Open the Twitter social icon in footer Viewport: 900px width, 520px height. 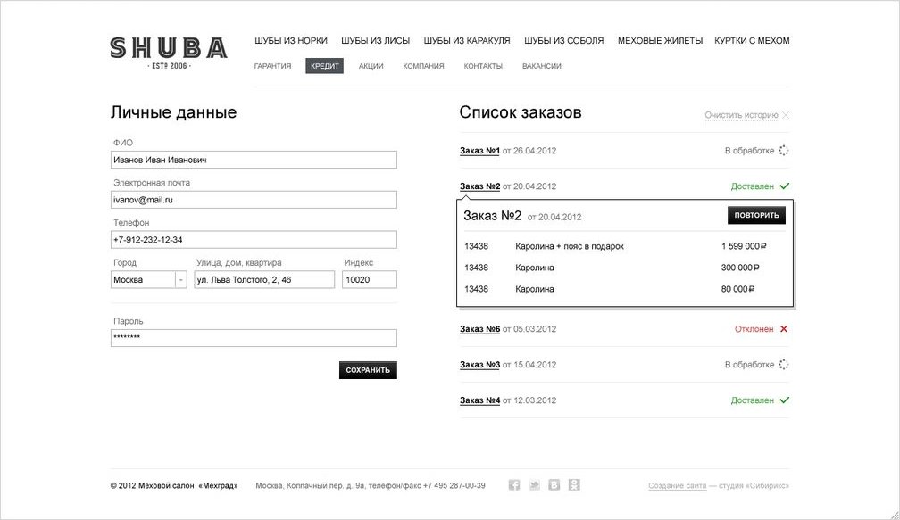534,485
